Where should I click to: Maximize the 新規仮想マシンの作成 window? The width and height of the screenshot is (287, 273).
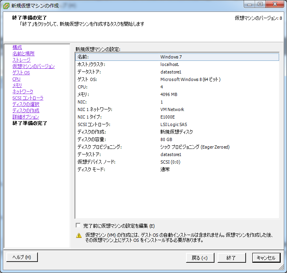(260, 4)
